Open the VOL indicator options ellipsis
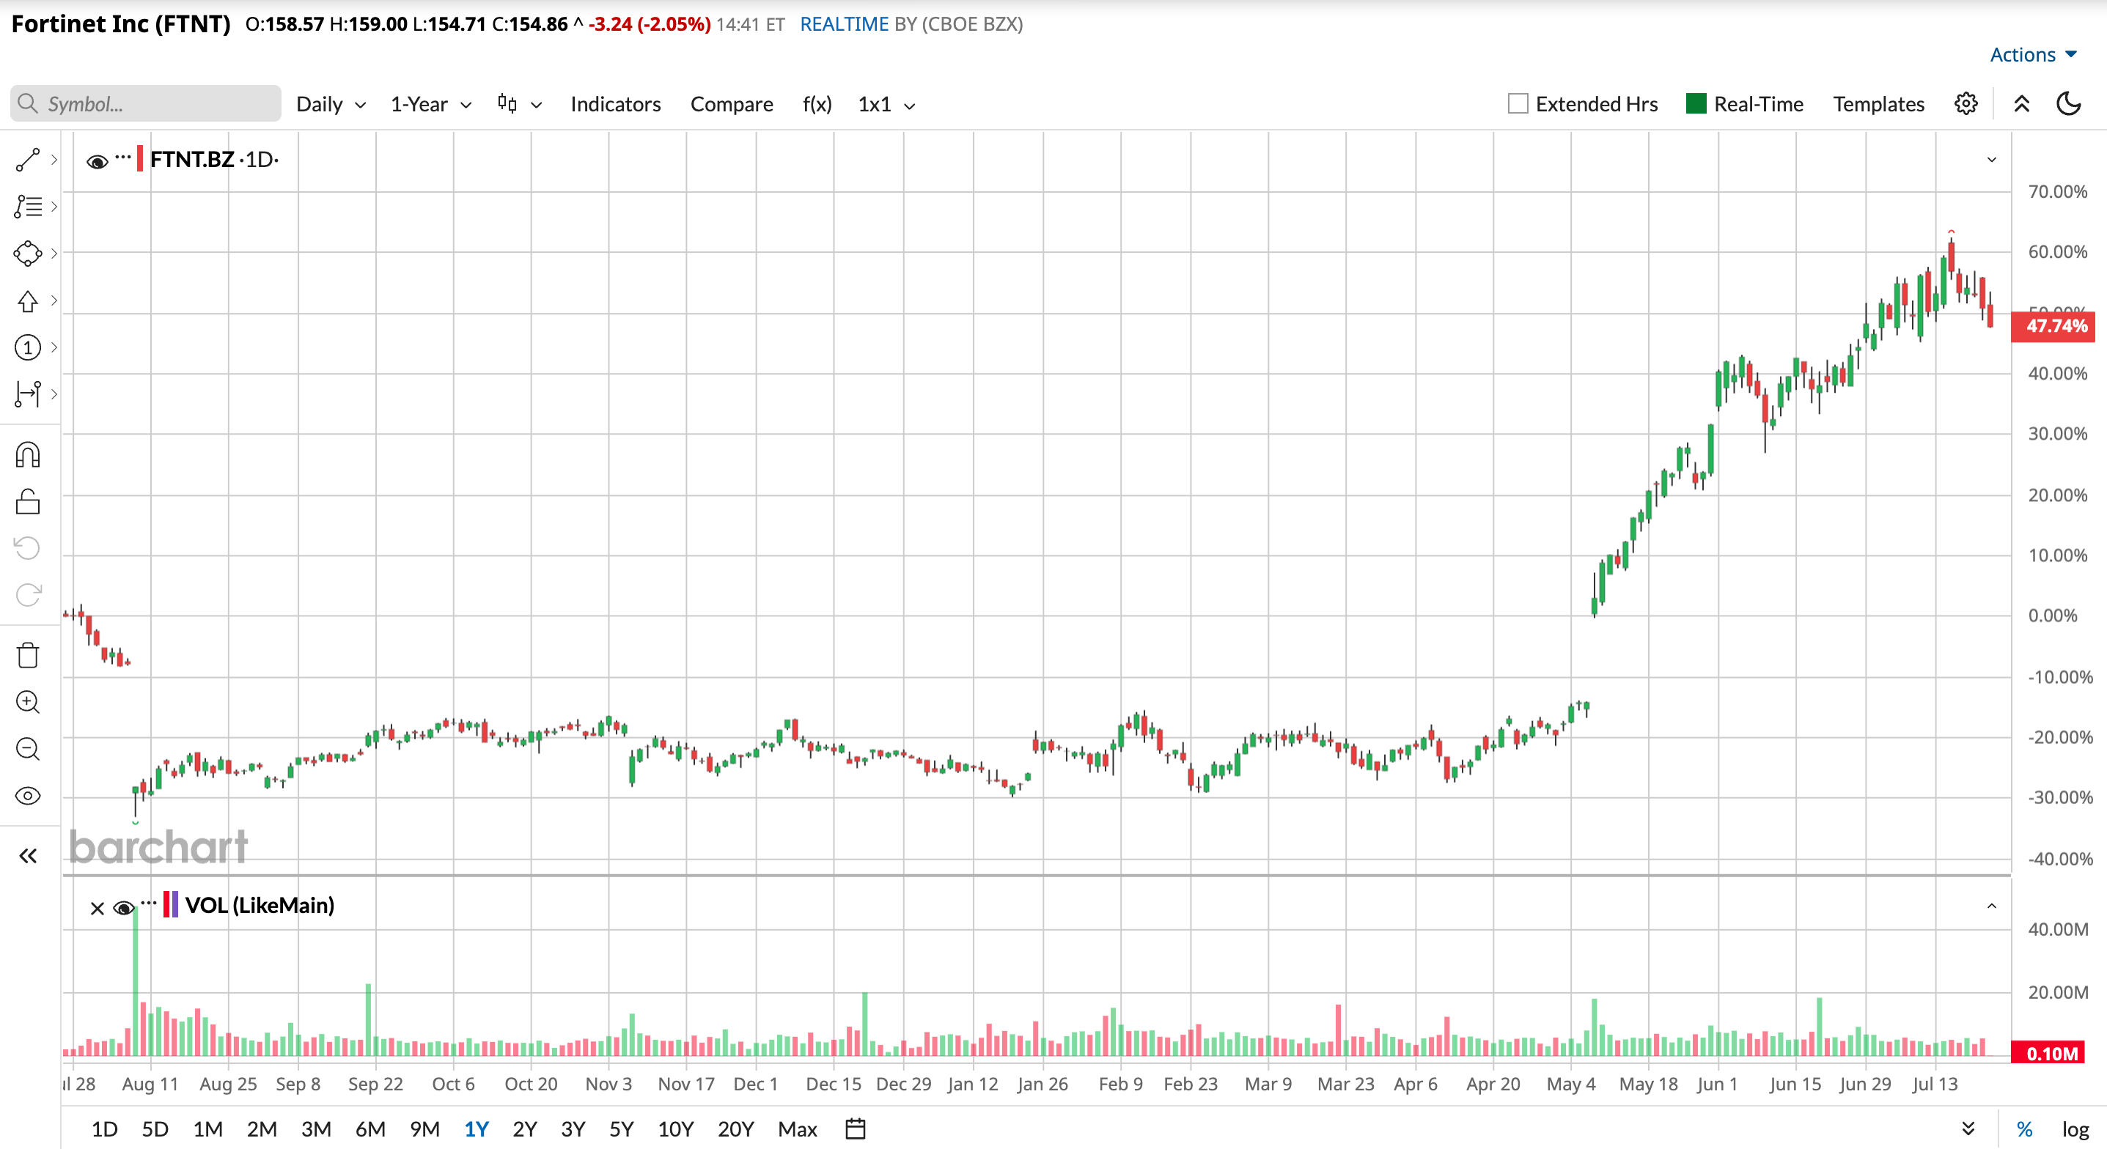This screenshot has width=2107, height=1149. point(148,903)
